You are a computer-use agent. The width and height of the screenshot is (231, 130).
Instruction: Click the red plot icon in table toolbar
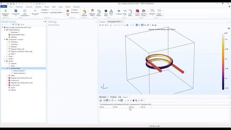[134, 100]
